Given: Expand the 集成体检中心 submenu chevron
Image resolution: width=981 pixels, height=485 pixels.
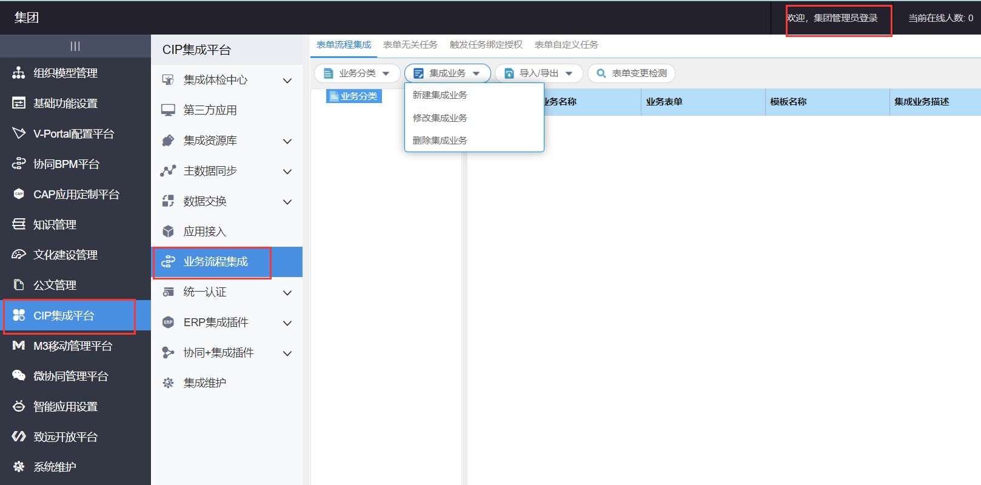Looking at the screenshot, I should [287, 81].
